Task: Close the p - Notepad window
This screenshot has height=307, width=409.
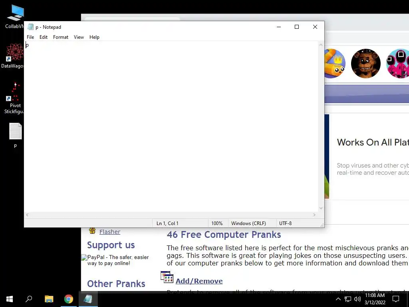Action: [x=315, y=27]
